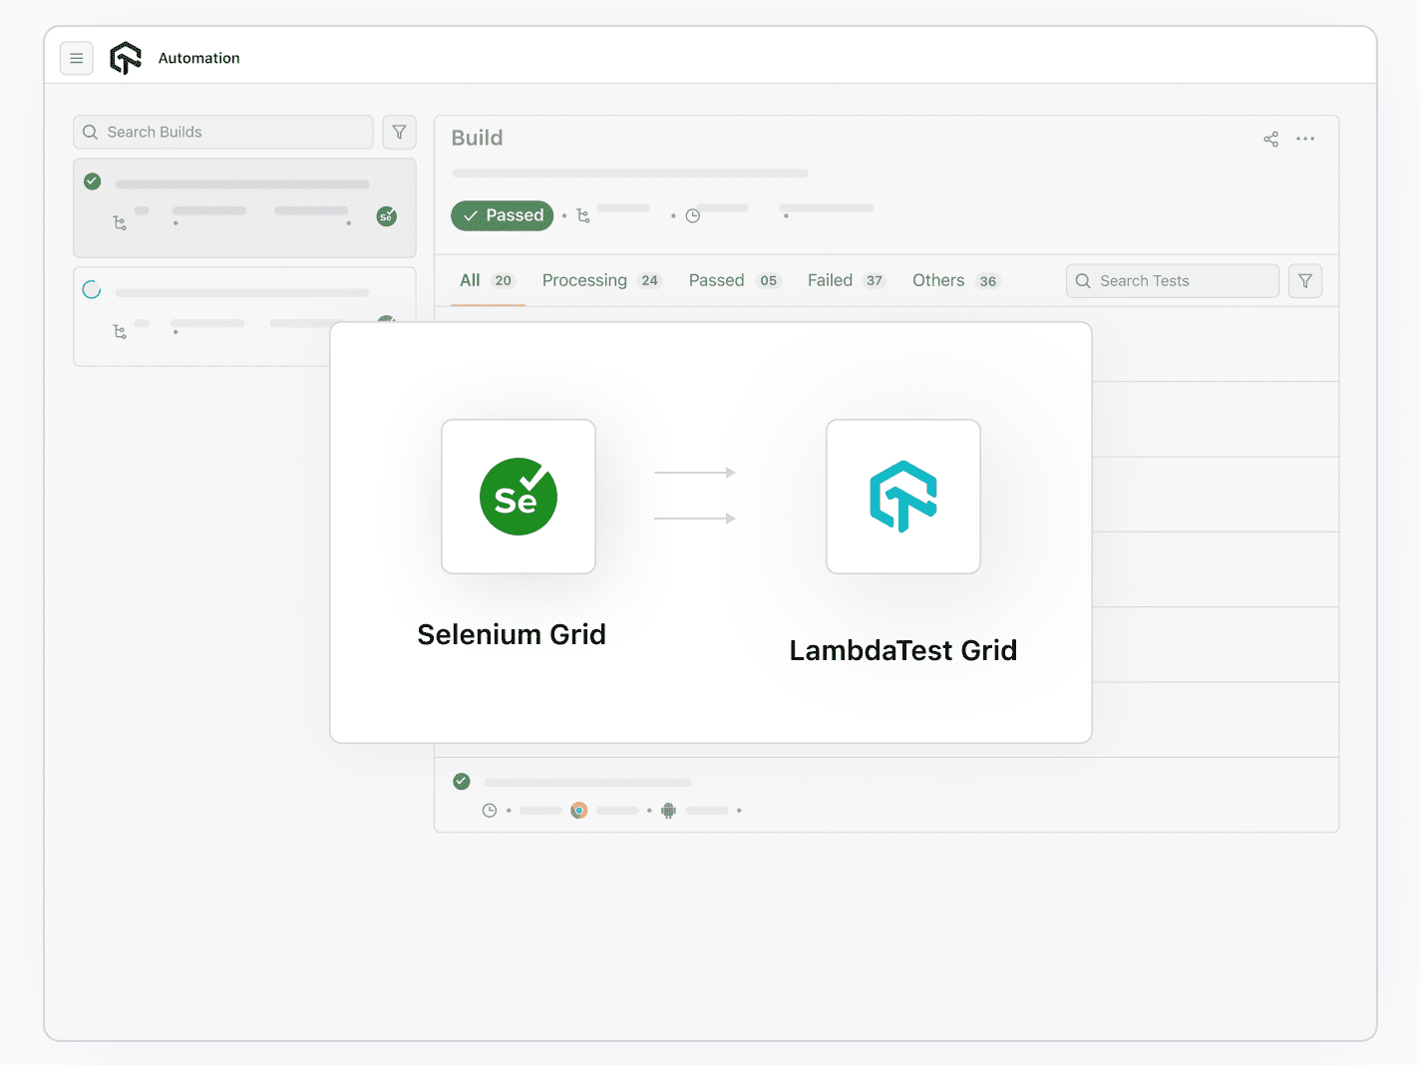Click the Search Builds input field
The width and height of the screenshot is (1420, 1065).
(x=223, y=132)
